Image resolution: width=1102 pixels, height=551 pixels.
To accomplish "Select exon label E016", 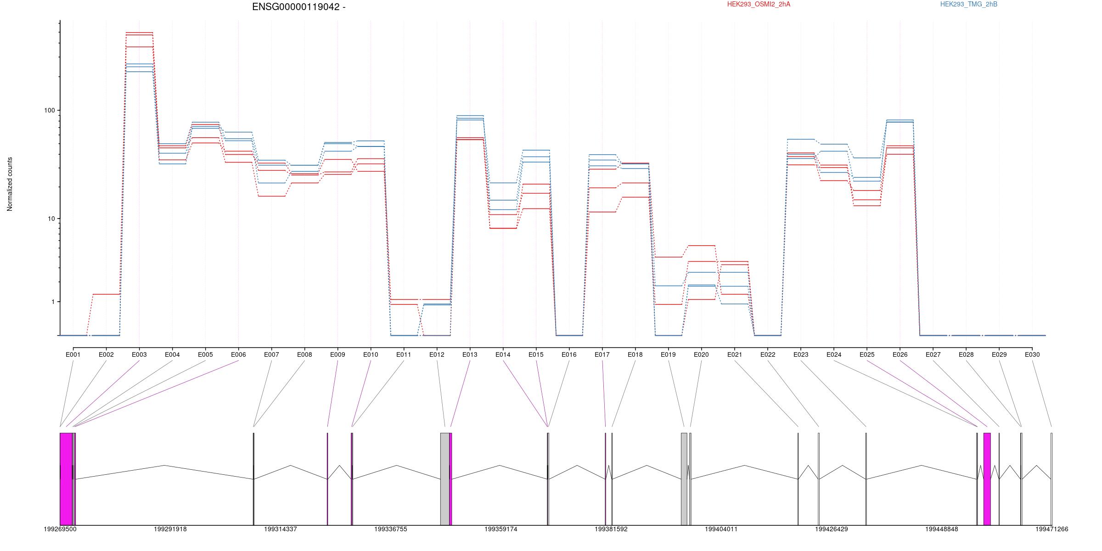I will 569,354.
